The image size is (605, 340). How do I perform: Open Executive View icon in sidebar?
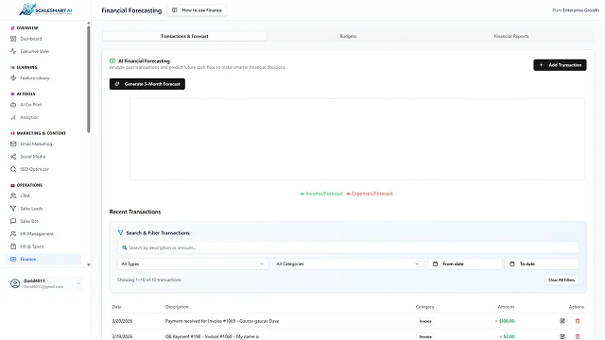[x=13, y=51]
